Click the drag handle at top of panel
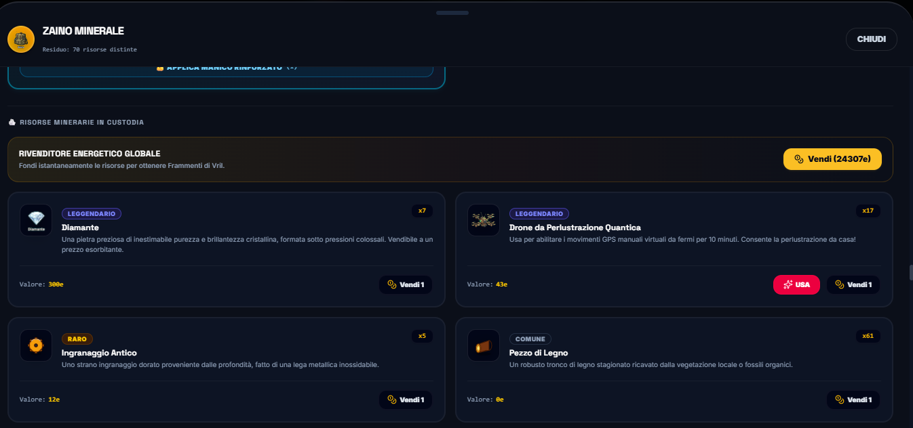Viewport: 913px width, 428px height. 452,12
